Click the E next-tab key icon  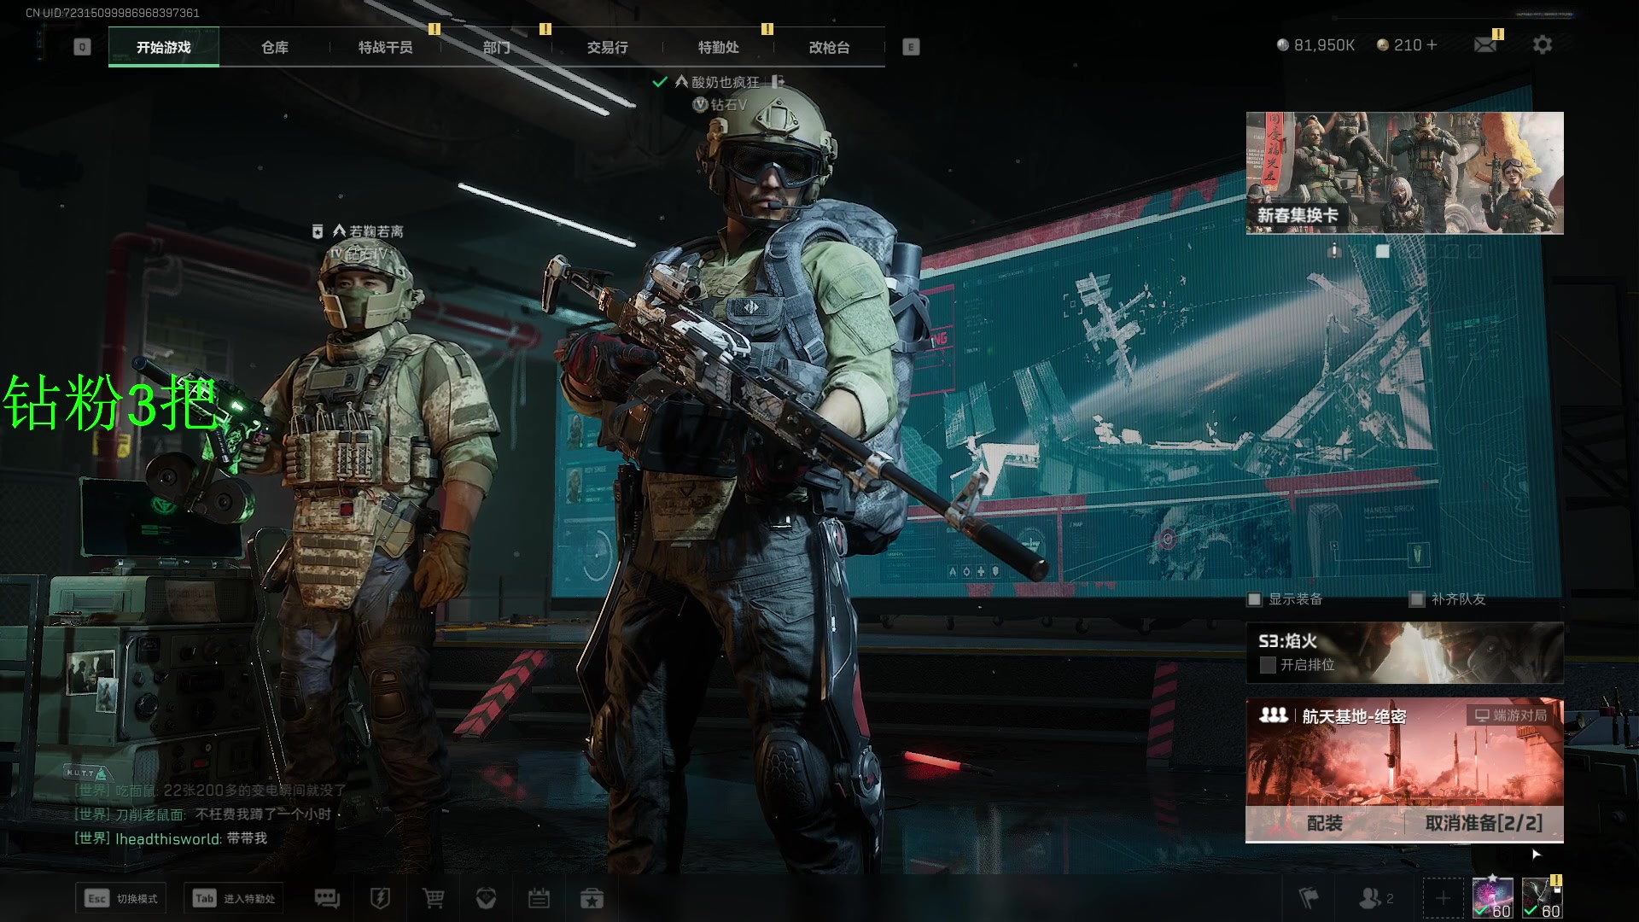911,47
